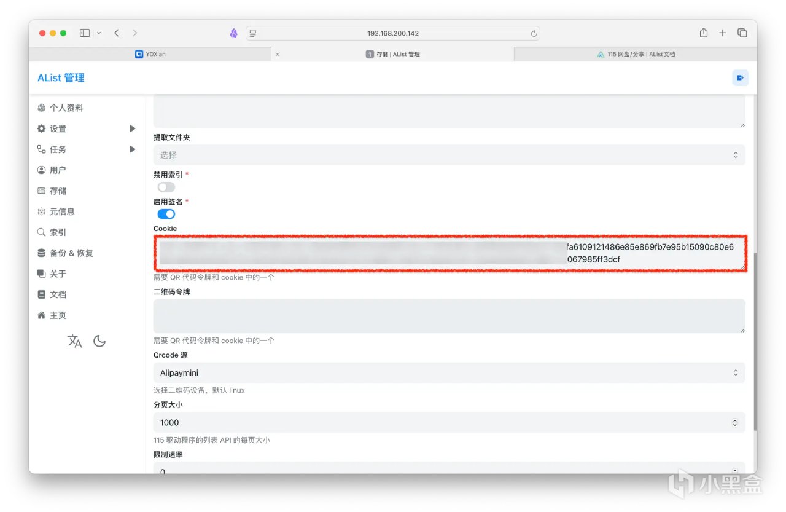Click the book icon beside 文档
The width and height of the screenshot is (786, 512).
[x=41, y=294]
